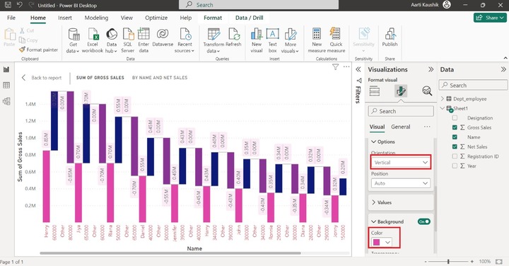Insert a New visual
Viewport: 509px width, 266px height.
(257, 35)
